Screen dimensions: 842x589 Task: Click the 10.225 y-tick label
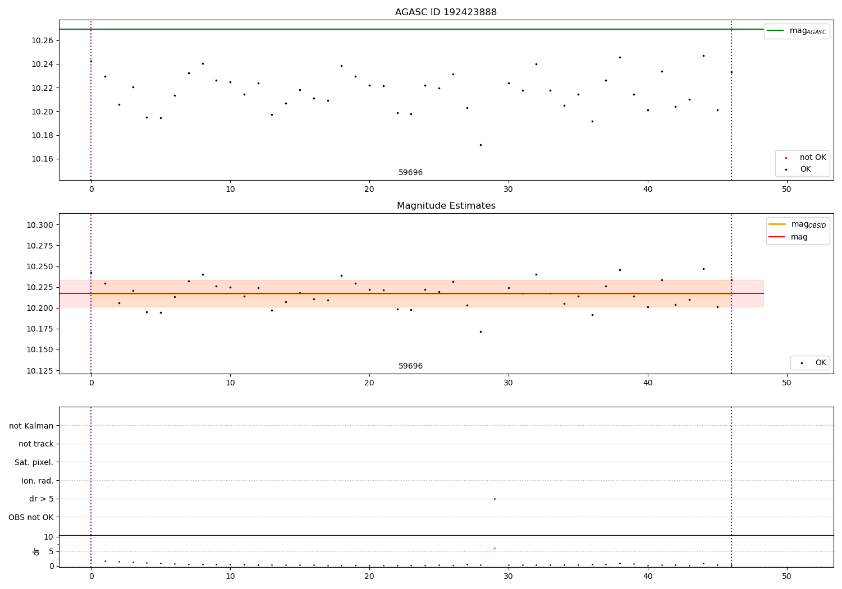coord(40,287)
